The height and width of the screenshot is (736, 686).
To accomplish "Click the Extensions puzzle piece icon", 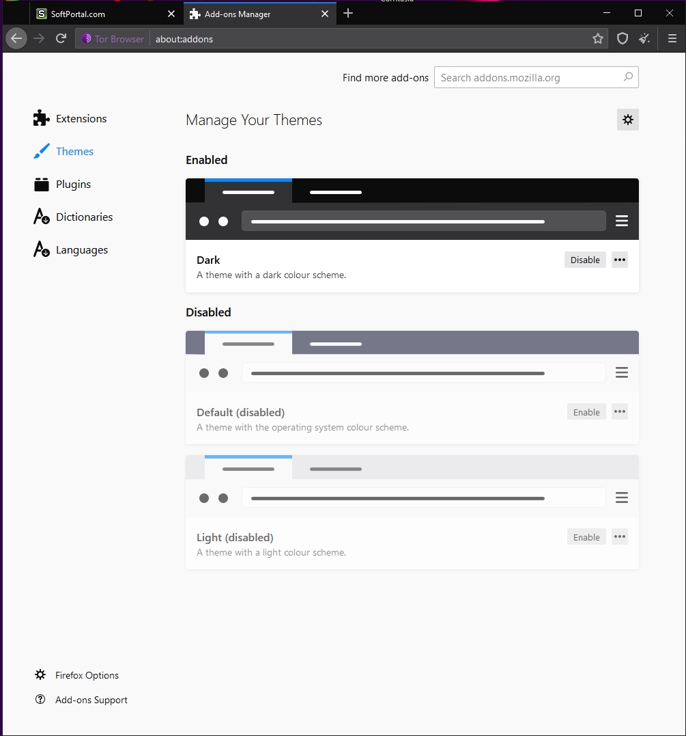I will click(x=41, y=118).
